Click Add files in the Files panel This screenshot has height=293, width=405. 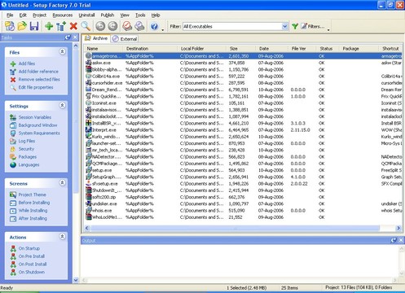tap(27, 63)
